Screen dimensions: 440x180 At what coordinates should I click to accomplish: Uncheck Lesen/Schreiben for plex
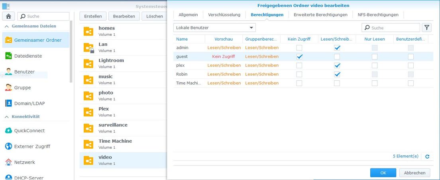pos(337,66)
